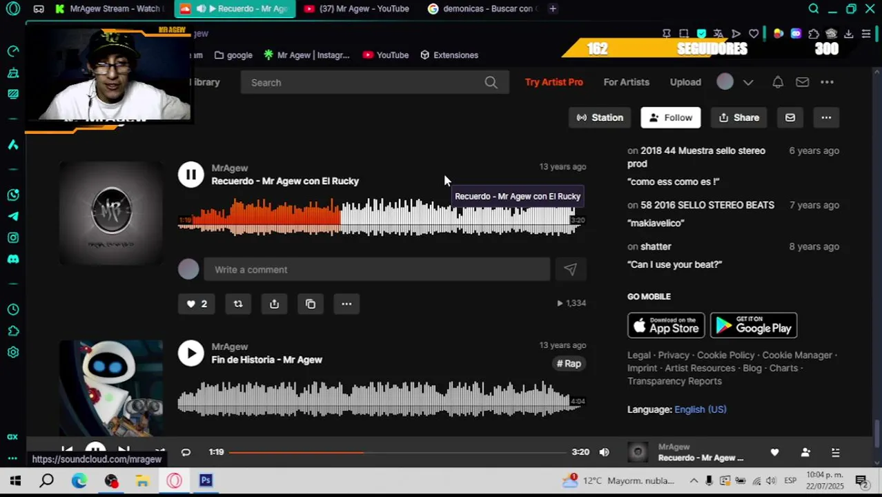Send the comment with the arrow icon

pos(570,270)
